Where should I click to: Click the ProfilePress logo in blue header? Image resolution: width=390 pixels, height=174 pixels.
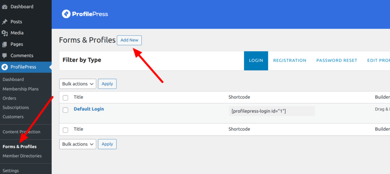click(85, 14)
